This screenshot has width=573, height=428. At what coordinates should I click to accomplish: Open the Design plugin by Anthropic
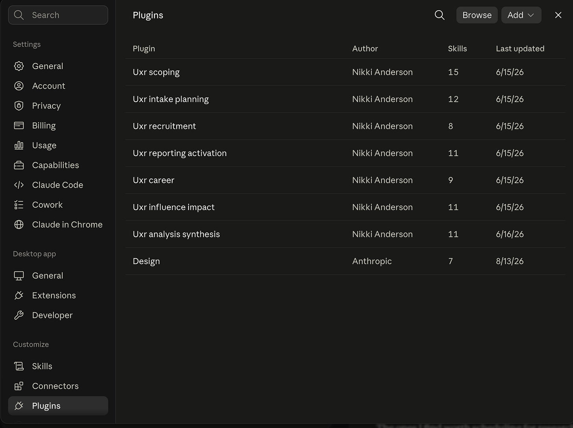[x=346, y=261]
